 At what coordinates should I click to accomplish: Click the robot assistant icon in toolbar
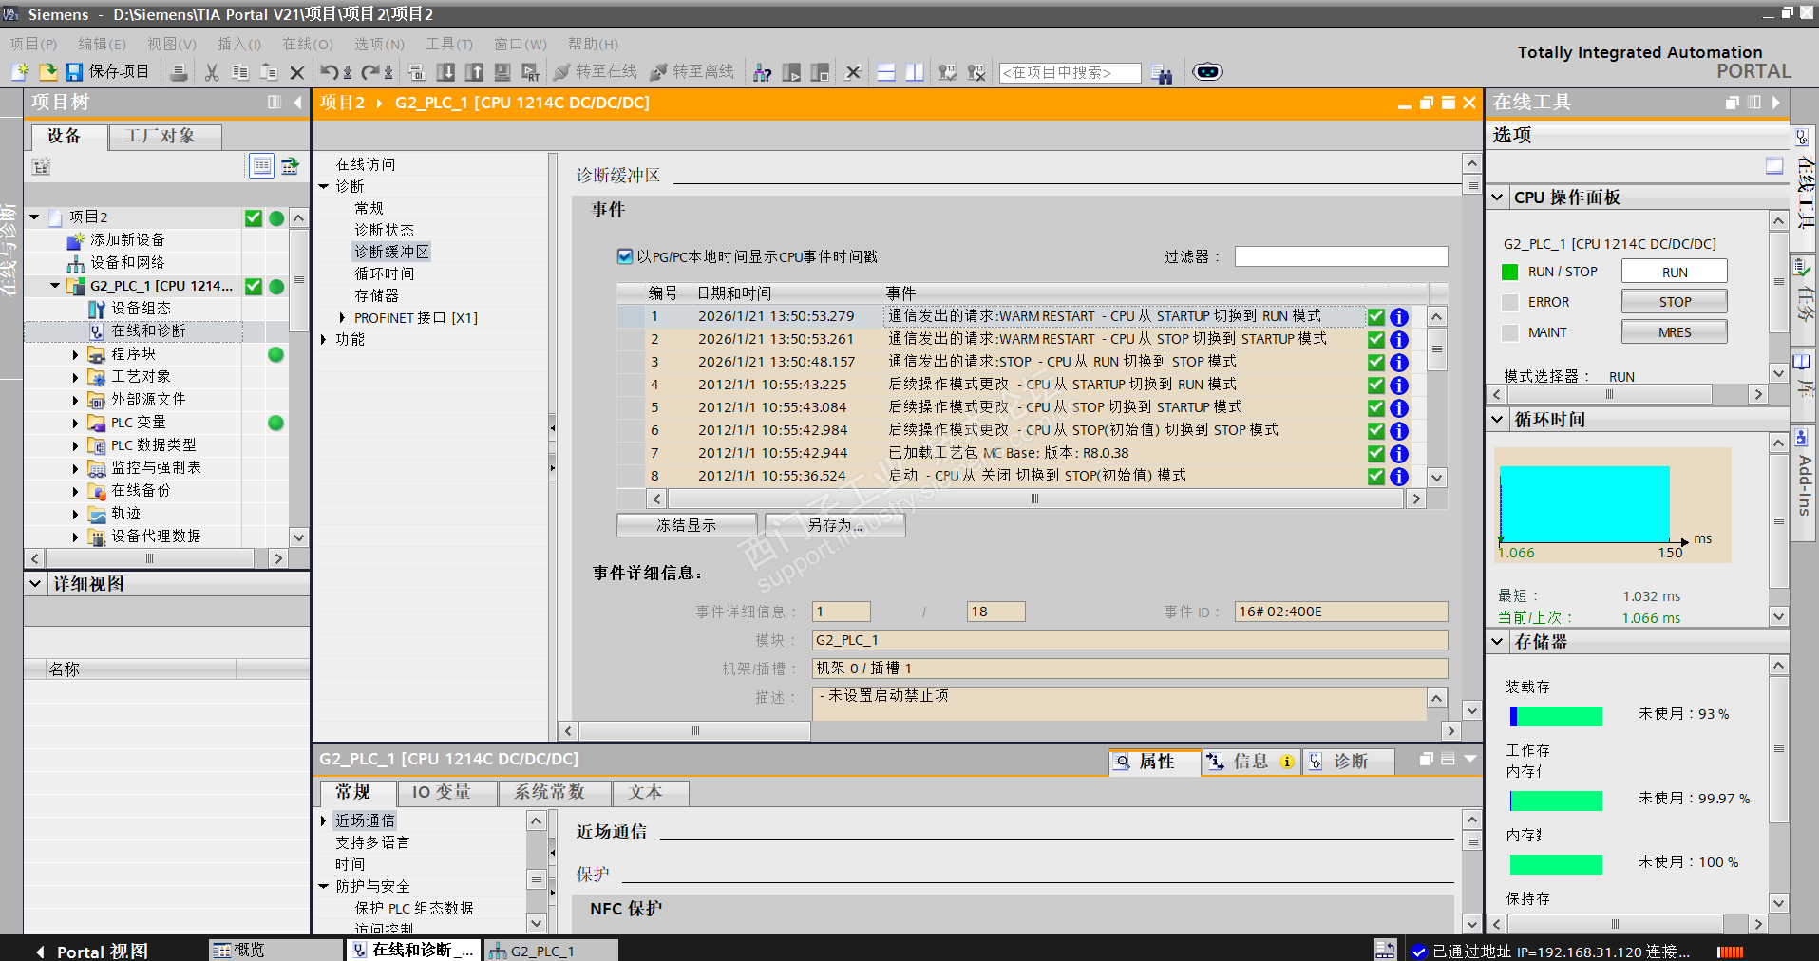(x=1207, y=72)
